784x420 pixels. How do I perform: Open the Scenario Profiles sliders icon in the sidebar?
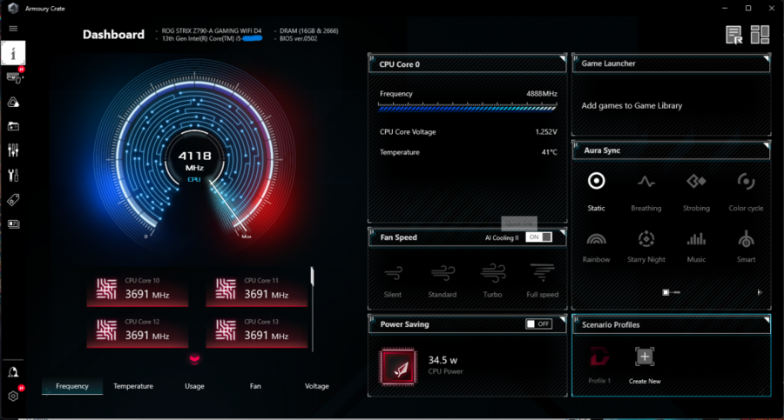[13, 150]
